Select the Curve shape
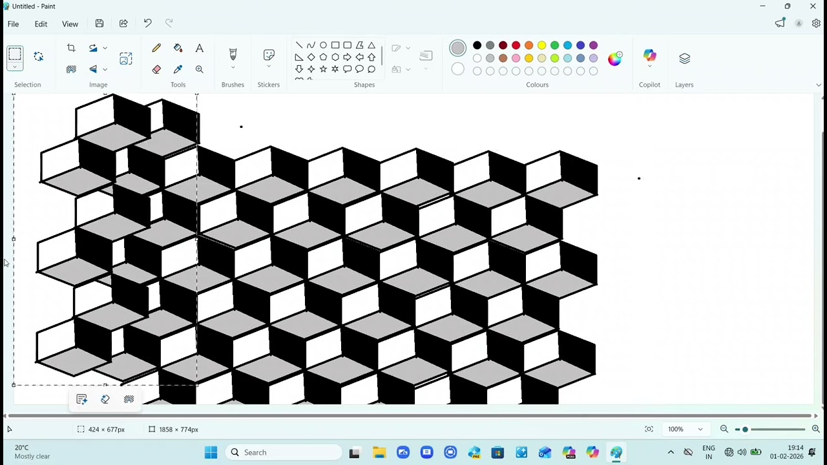This screenshot has width=827, height=465. (x=311, y=45)
